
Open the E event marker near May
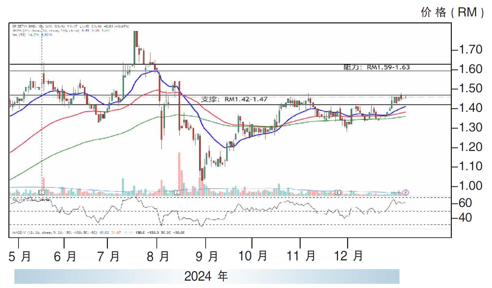(x=42, y=192)
